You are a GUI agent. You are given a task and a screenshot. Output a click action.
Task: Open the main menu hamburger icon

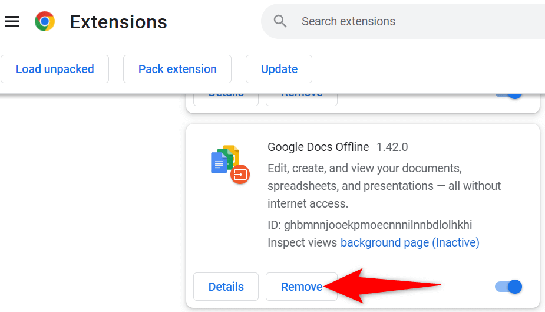(12, 22)
